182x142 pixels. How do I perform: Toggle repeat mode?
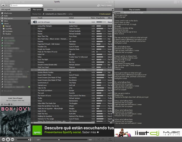pos(103,139)
